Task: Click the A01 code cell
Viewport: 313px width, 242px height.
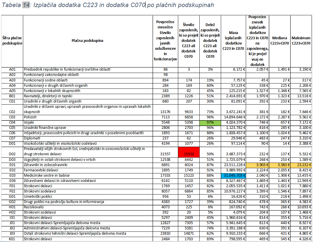Action: (12, 69)
